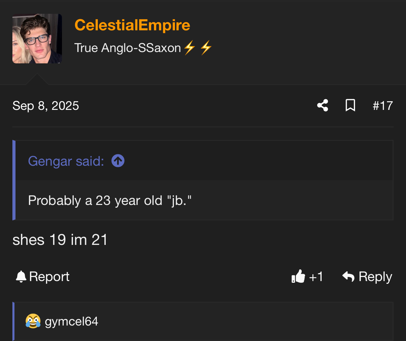Open the #17 post permalink
Viewport: 406px width, 341px height.
(x=383, y=105)
